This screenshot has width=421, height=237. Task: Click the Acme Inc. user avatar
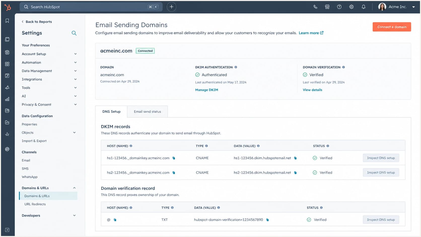382,7
